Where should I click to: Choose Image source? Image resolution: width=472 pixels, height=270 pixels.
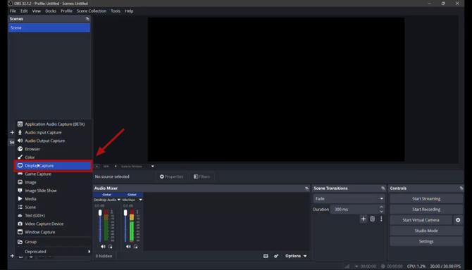click(x=54, y=182)
